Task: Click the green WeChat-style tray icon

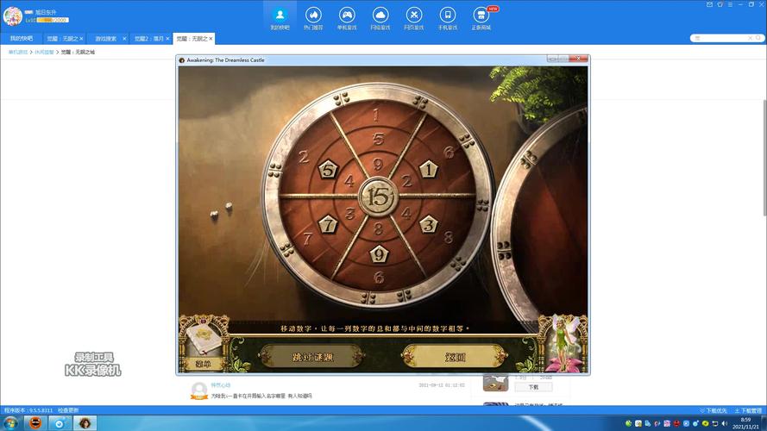Action: point(629,423)
